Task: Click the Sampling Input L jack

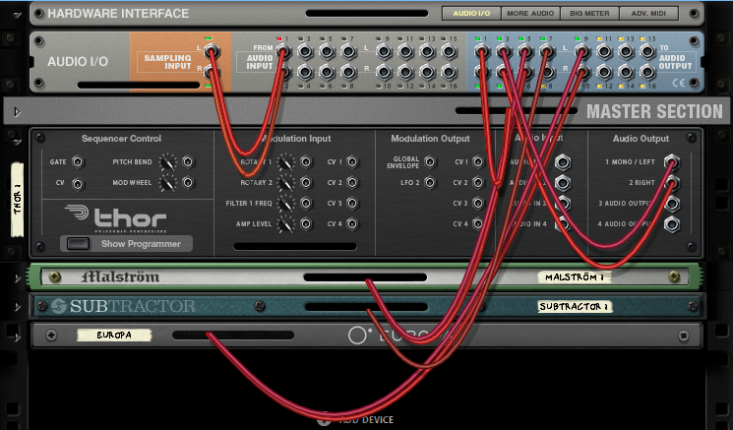Action: tap(212, 51)
